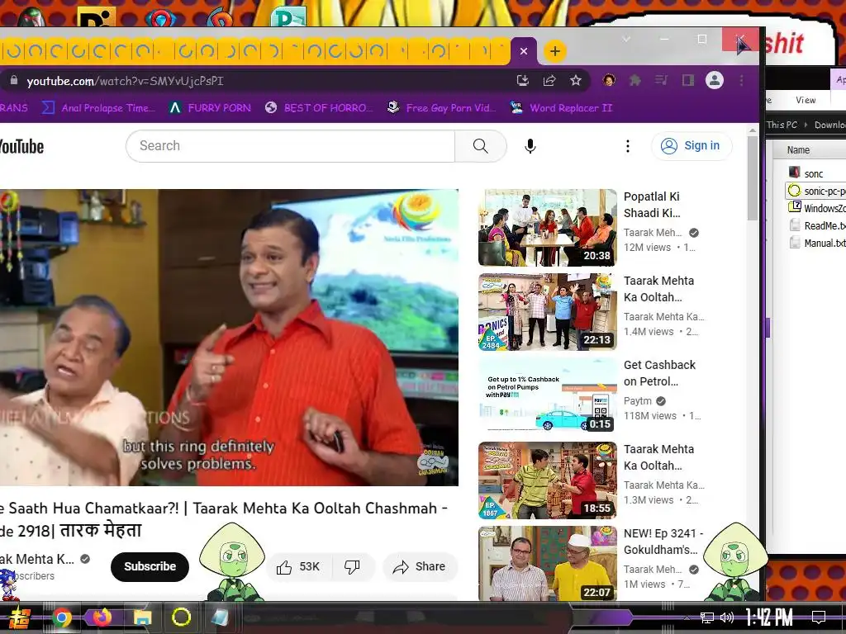This screenshot has height=634, width=846.
Task: Open Popatlal Ki Shaadi video thumbnail
Action: [547, 228]
